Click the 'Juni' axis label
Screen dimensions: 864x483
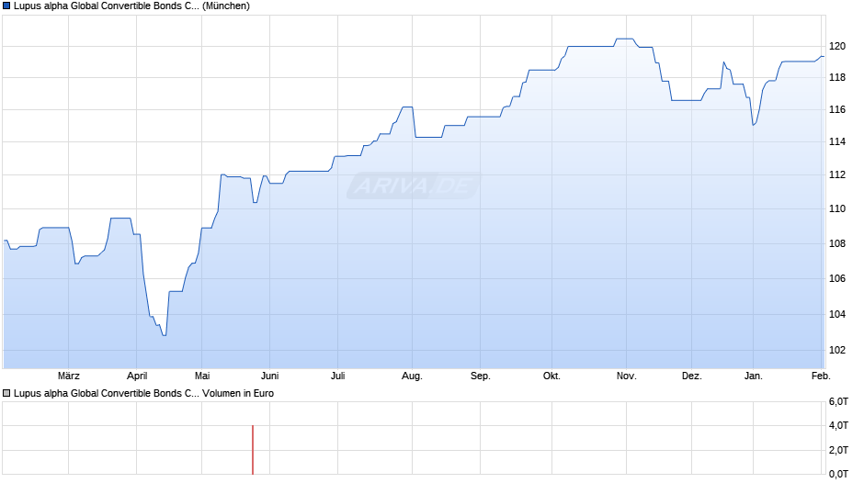pyautogui.click(x=269, y=376)
